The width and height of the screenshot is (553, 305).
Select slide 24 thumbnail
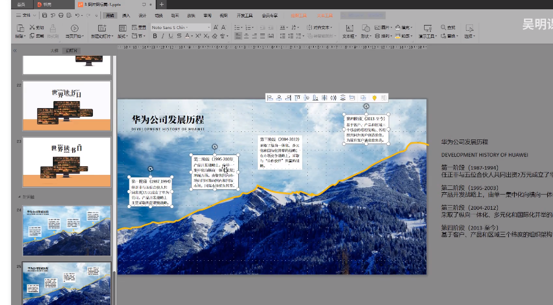pos(67,231)
